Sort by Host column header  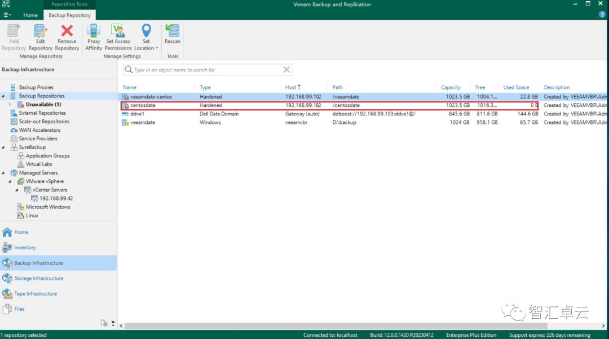coord(293,87)
